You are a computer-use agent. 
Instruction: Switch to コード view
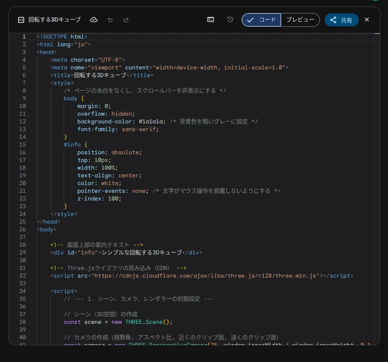pos(261,20)
